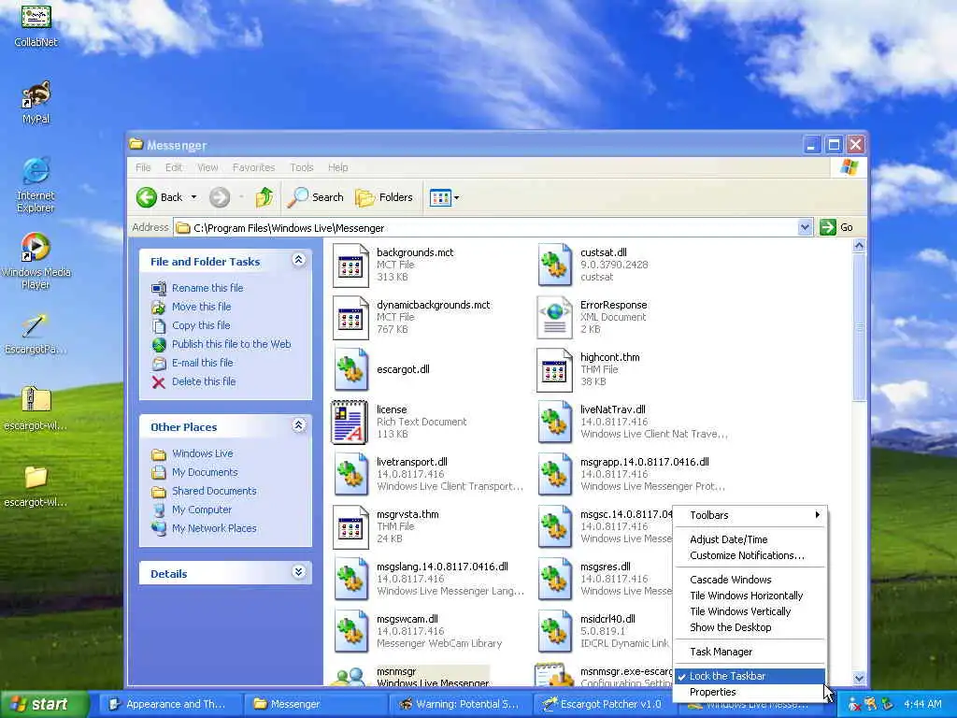Open taskbar Properties
Image resolution: width=957 pixels, height=718 pixels.
(x=750, y=692)
